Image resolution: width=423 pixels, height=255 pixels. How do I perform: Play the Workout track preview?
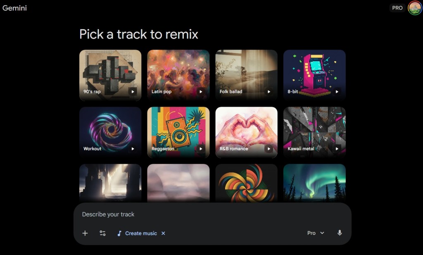[x=133, y=149]
